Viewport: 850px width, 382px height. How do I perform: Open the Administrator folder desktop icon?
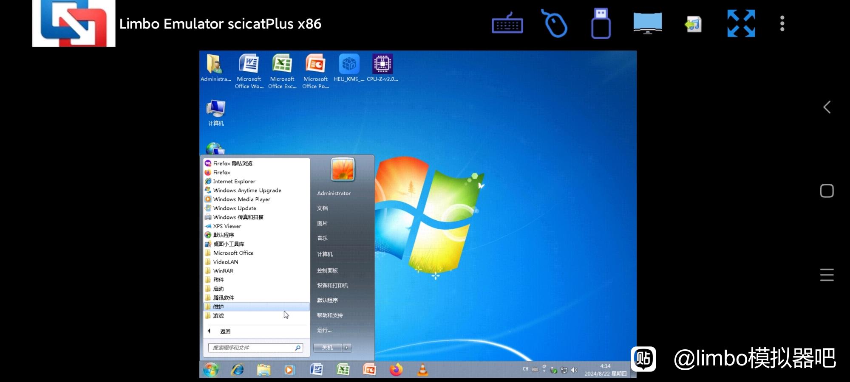point(216,68)
